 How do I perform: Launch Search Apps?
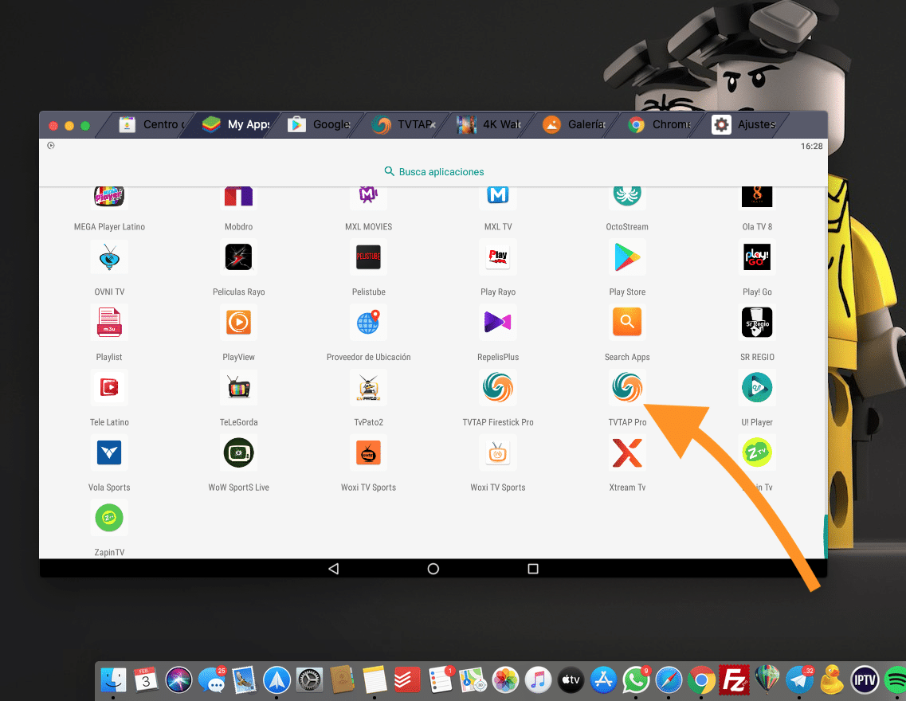(x=627, y=323)
